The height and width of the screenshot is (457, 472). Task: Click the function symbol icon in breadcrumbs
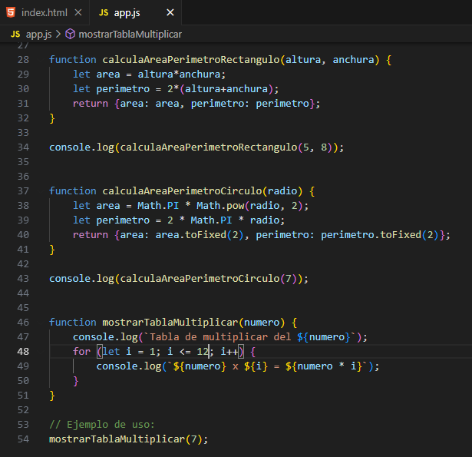pyautogui.click(x=70, y=35)
